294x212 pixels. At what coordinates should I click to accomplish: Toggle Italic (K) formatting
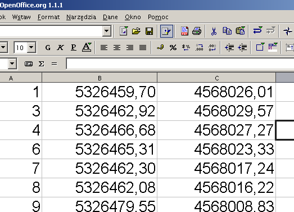(x=60, y=47)
